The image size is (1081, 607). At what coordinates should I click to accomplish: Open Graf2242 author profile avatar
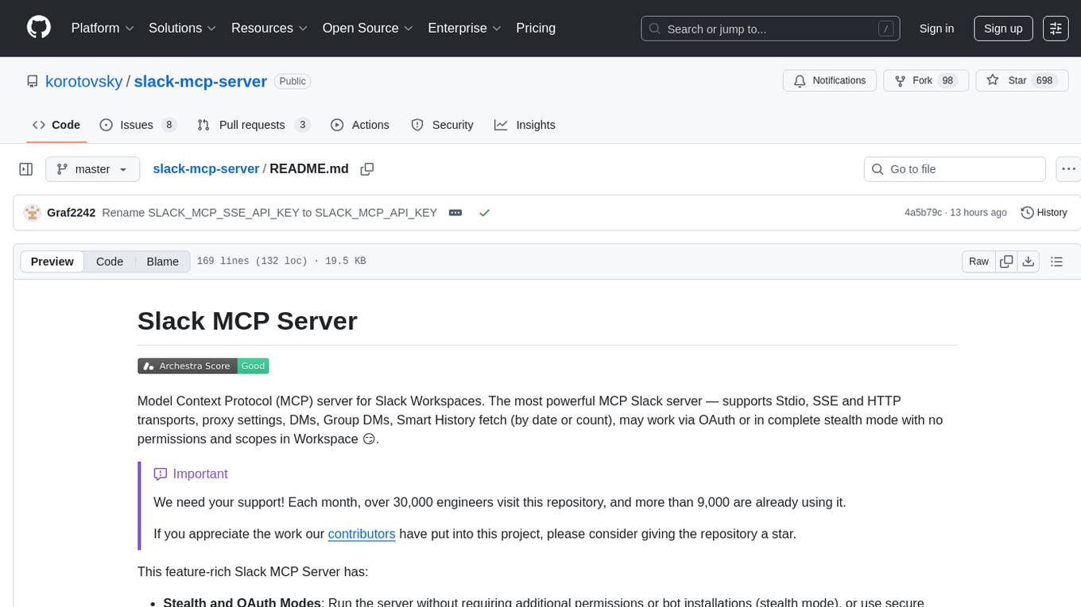[x=33, y=212]
